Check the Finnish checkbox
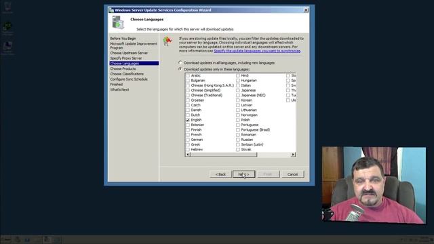This screenshot has width=434, height=244. 188,129
